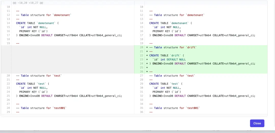Click the Close button

pyautogui.click(x=257, y=123)
